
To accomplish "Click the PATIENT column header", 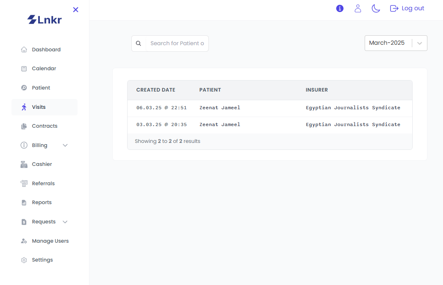I will point(210,90).
